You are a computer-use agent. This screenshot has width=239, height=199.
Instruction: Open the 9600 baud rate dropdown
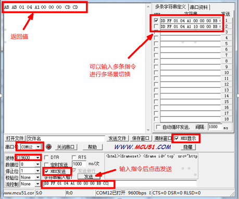37,157
